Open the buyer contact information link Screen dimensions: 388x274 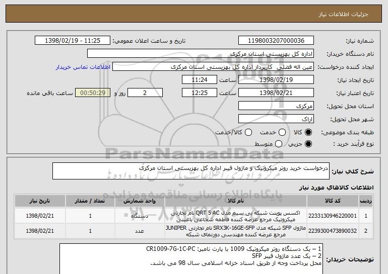click(83, 67)
